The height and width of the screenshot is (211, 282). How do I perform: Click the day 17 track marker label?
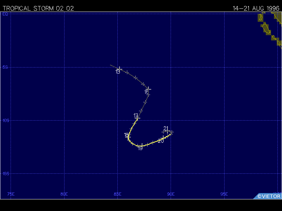click(136, 116)
